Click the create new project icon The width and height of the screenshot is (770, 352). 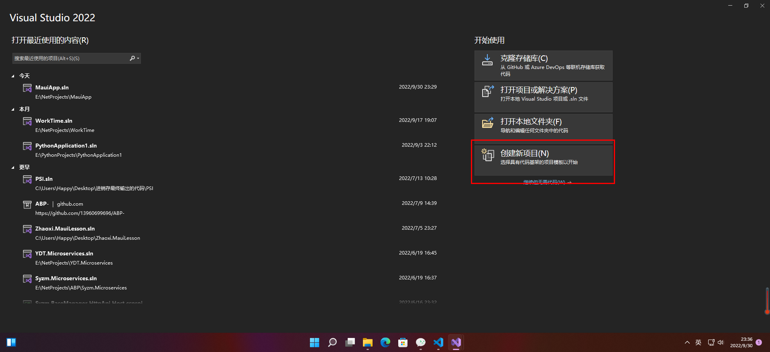tap(487, 155)
